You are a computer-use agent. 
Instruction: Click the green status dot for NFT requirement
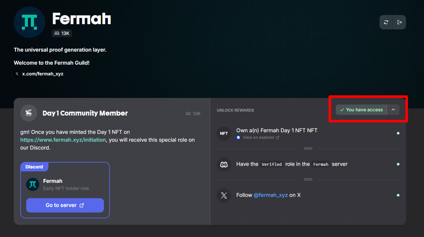point(398,133)
